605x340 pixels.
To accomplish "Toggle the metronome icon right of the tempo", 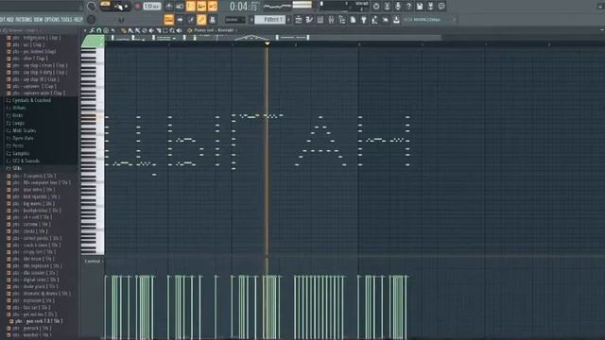I will coord(169,7).
